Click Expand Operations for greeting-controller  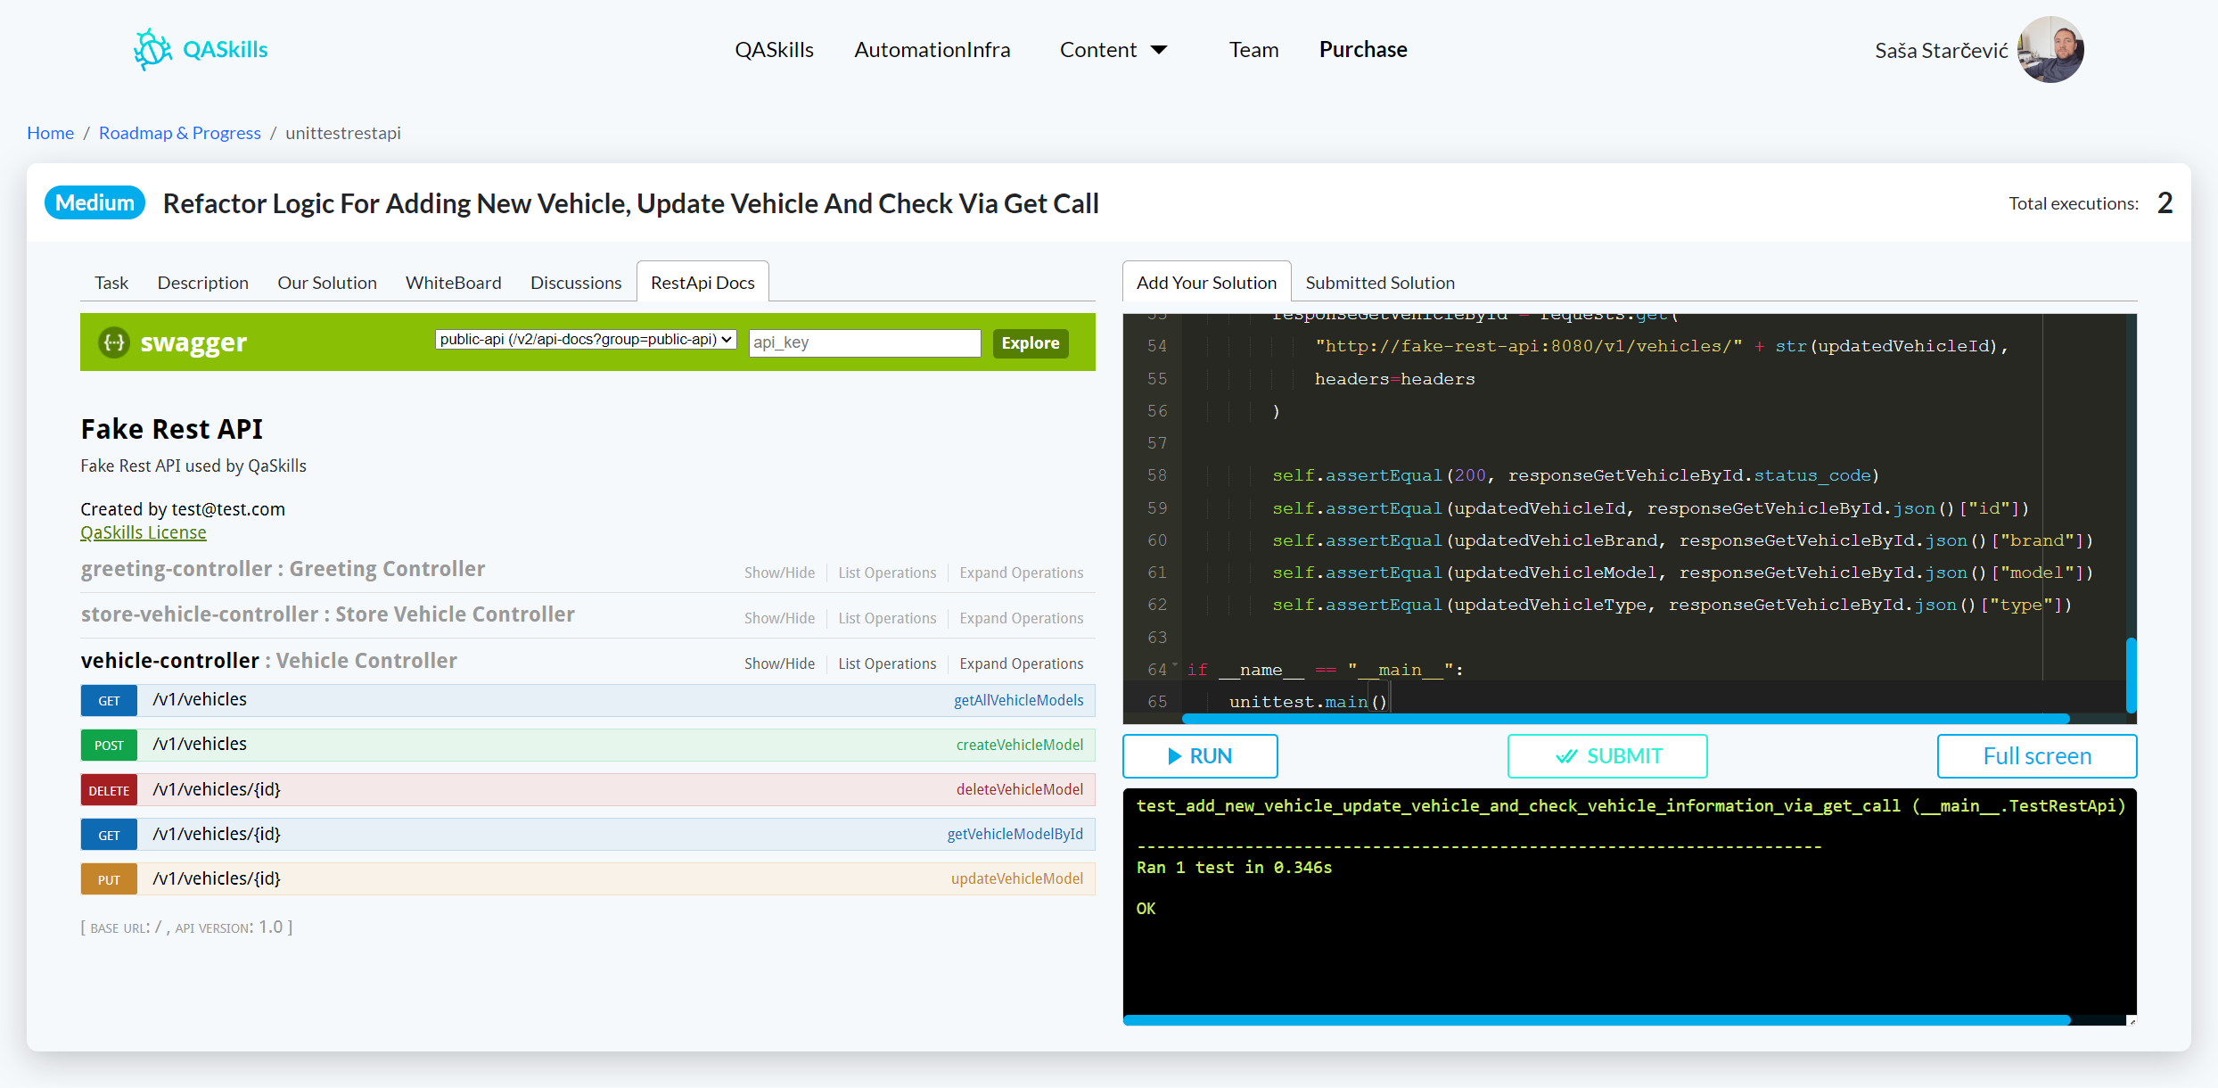[x=1022, y=573]
